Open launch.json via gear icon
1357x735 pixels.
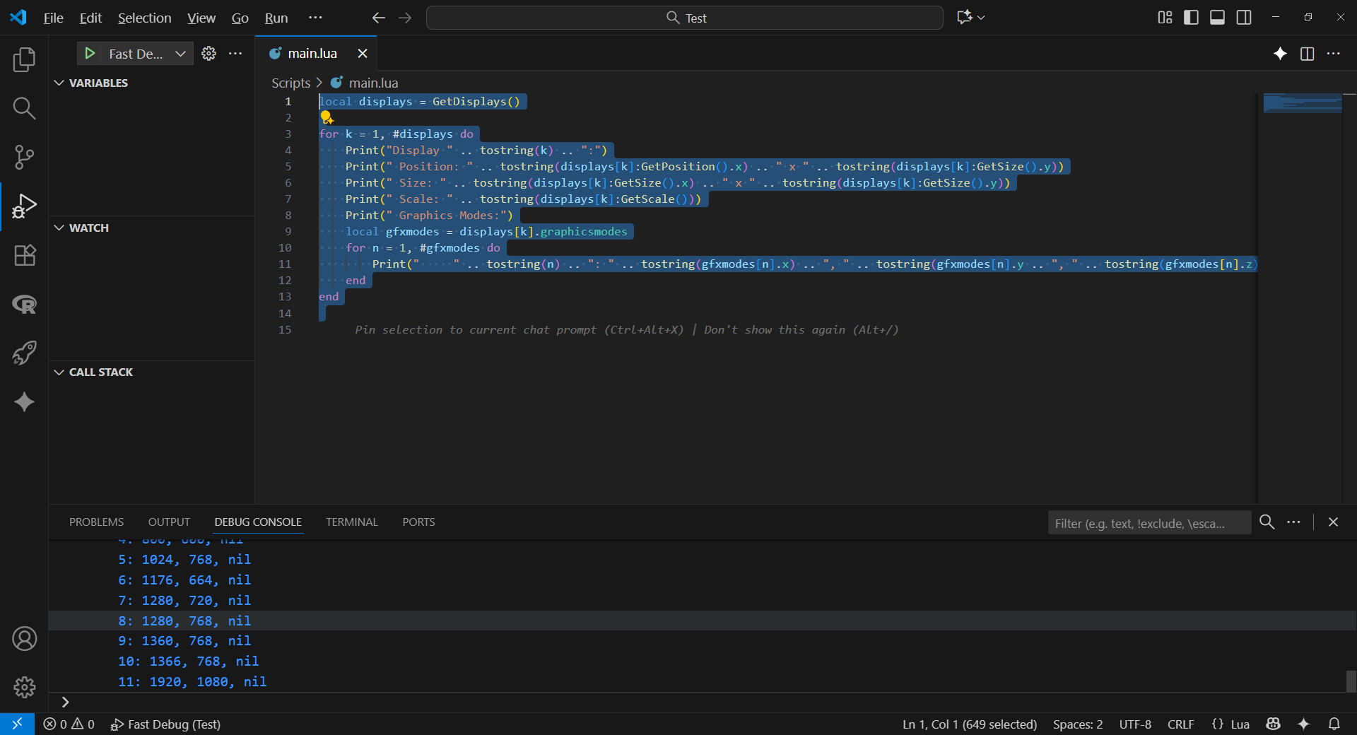pos(208,54)
